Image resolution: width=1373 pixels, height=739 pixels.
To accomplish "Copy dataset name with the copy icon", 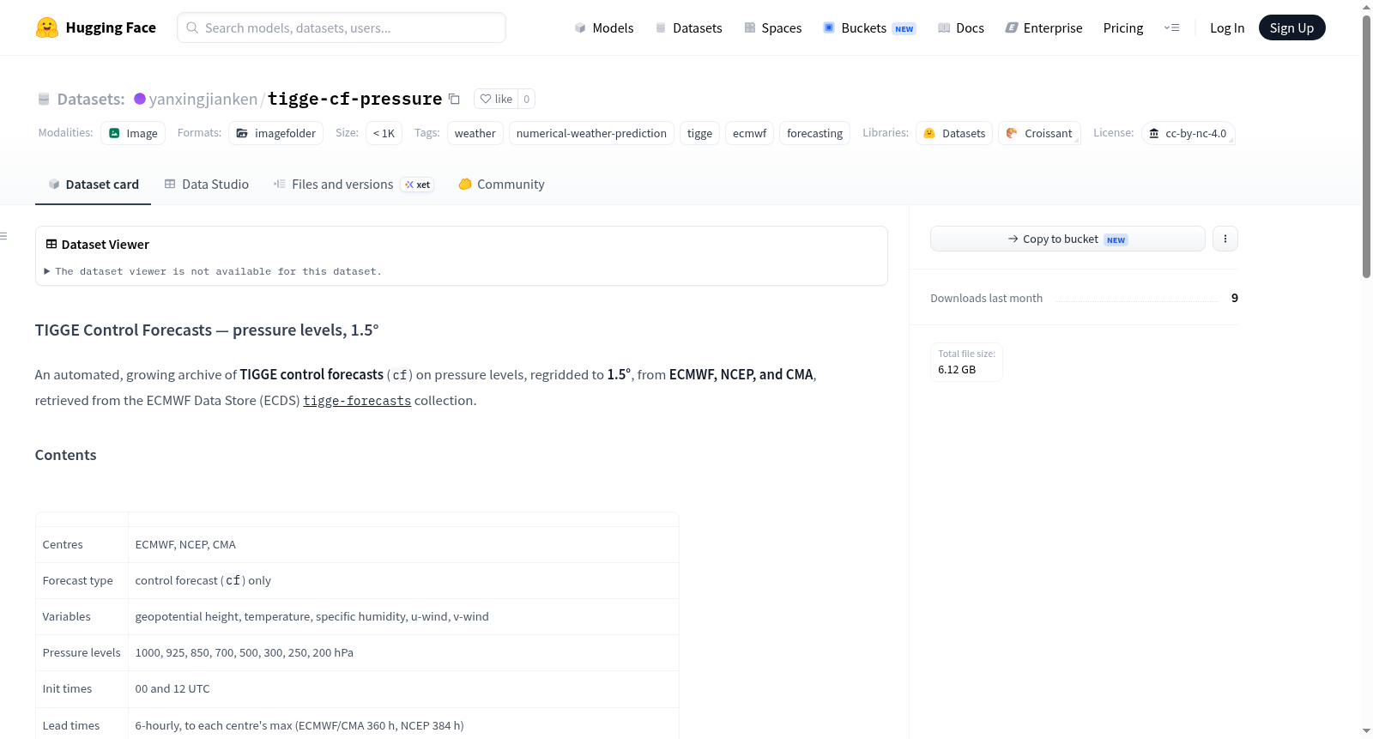I will (x=455, y=99).
